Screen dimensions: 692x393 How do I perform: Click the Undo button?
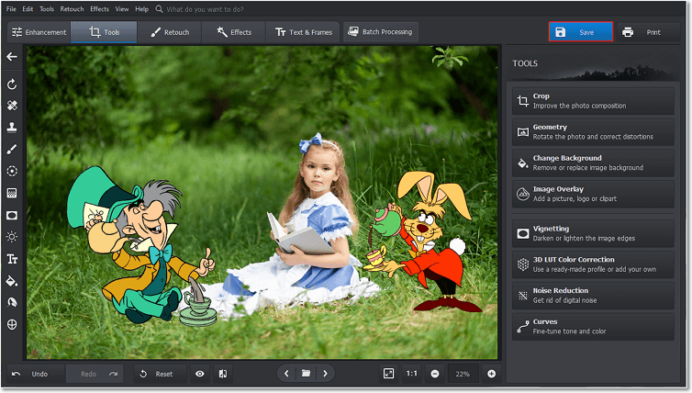click(36, 374)
